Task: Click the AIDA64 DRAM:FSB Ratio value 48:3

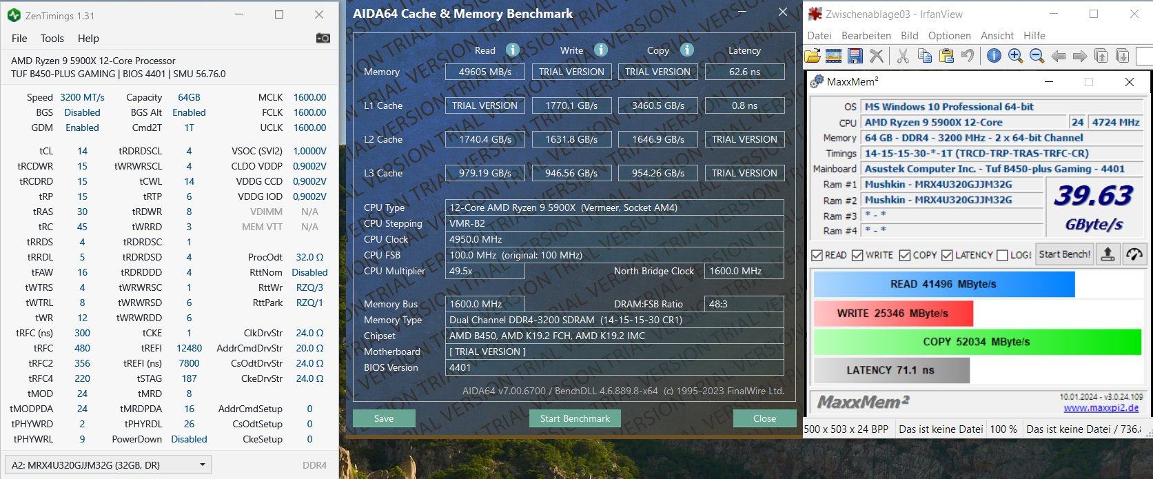Action: [x=744, y=304]
